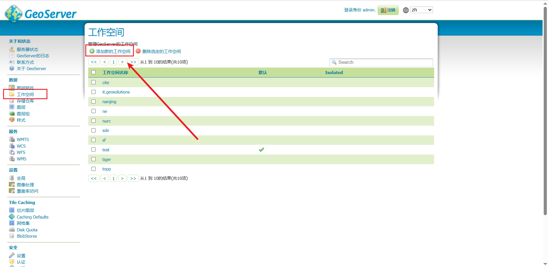Go to first page with bottom << button
This screenshot has height=267, width=548.
[94, 178]
